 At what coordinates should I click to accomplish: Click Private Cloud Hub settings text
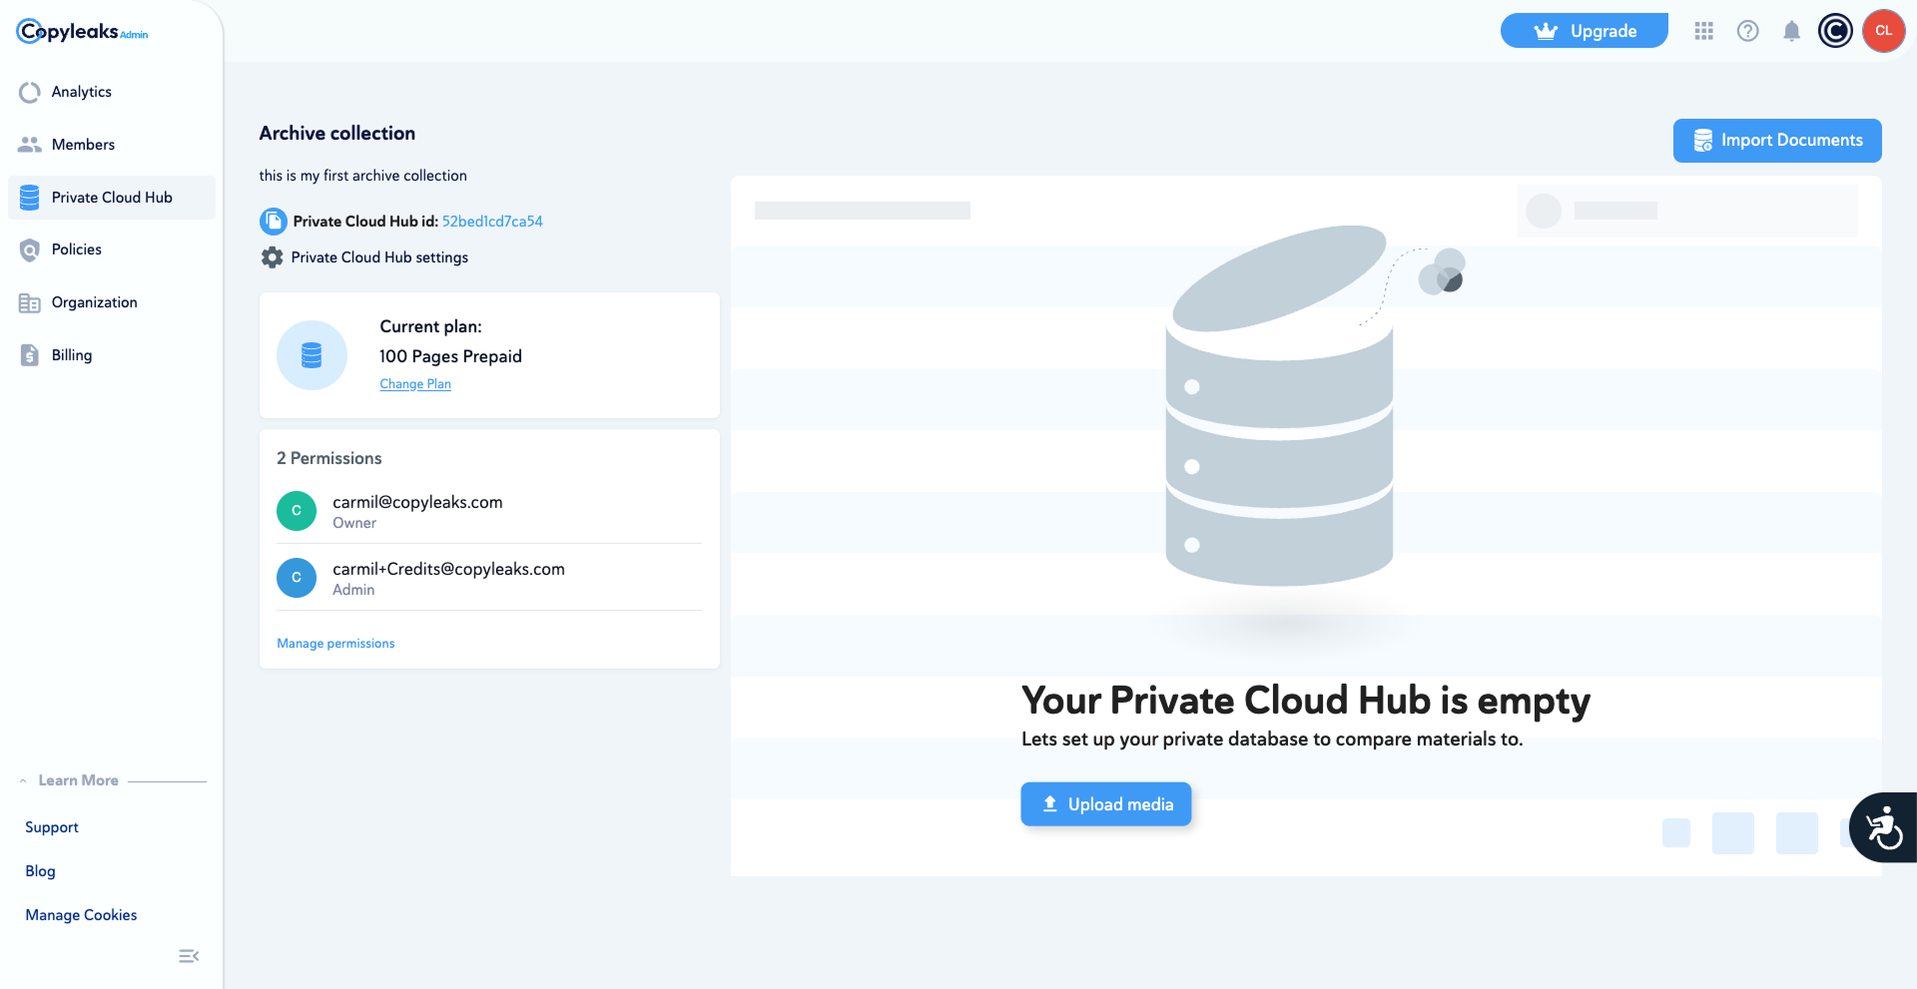coord(379,257)
